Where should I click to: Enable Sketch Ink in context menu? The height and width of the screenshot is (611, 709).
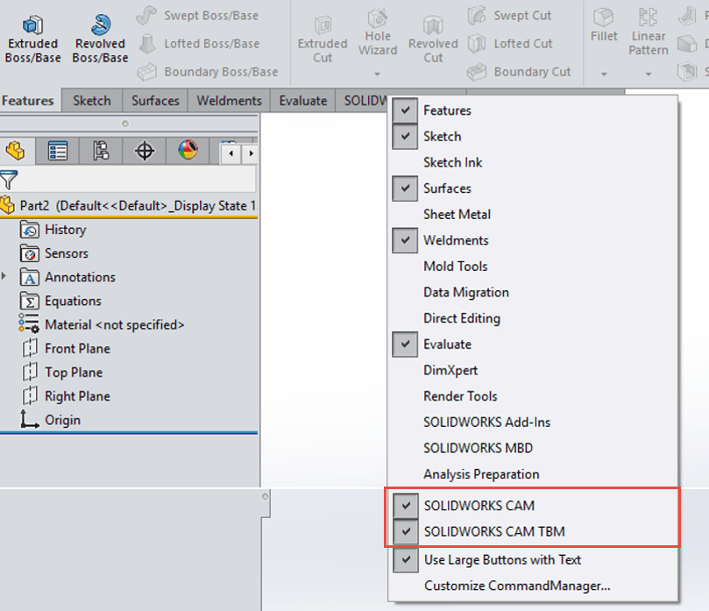[452, 162]
